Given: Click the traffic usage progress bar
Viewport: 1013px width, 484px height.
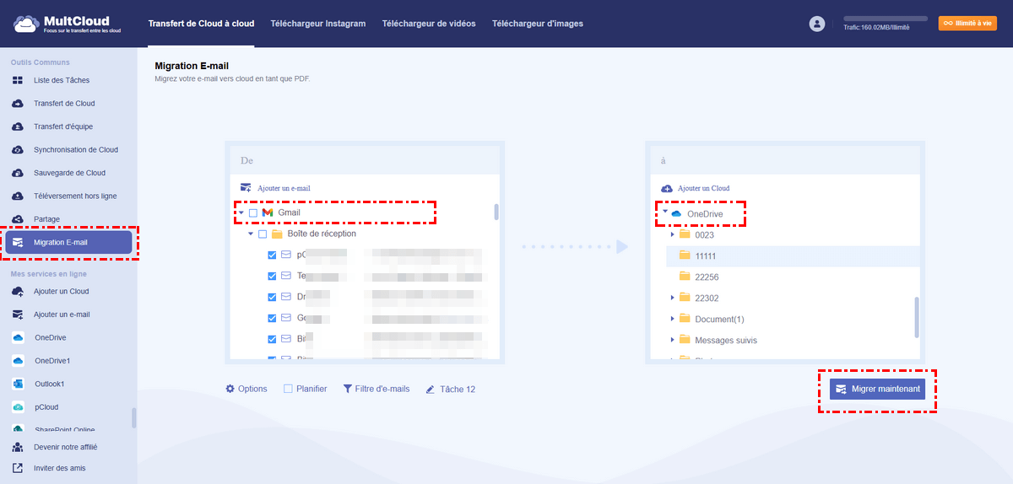Looking at the screenshot, I should tap(885, 19).
